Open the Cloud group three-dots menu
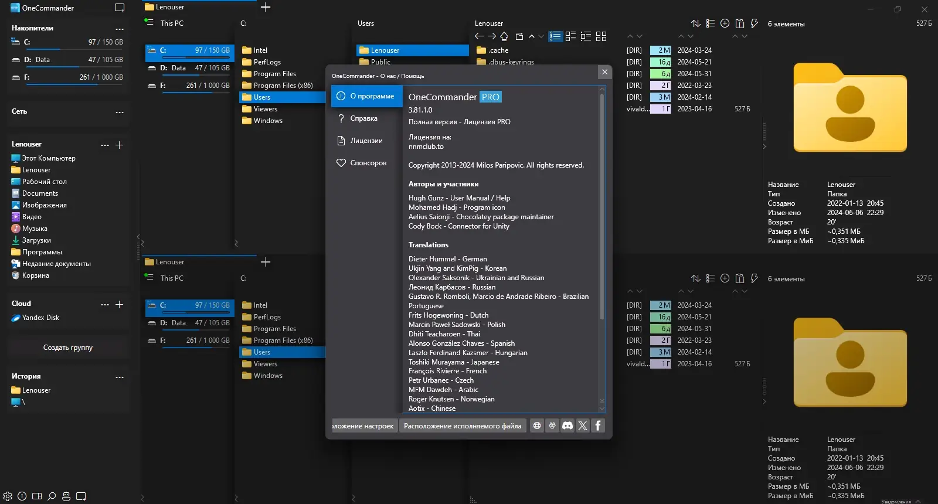The width and height of the screenshot is (938, 504). coord(105,304)
